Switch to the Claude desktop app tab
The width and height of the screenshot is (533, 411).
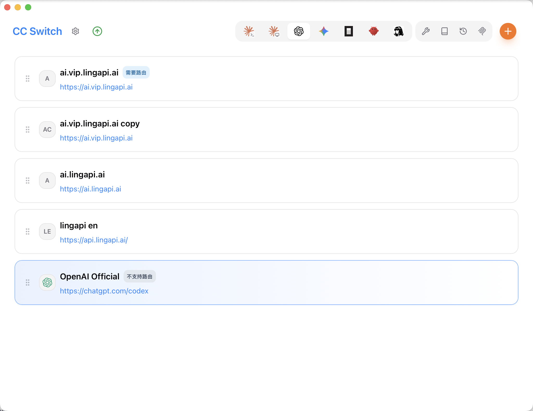pyautogui.click(x=274, y=31)
